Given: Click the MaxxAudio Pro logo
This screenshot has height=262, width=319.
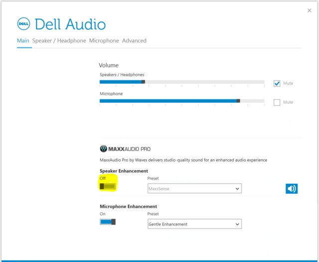Looking at the screenshot, I should pos(125,149).
